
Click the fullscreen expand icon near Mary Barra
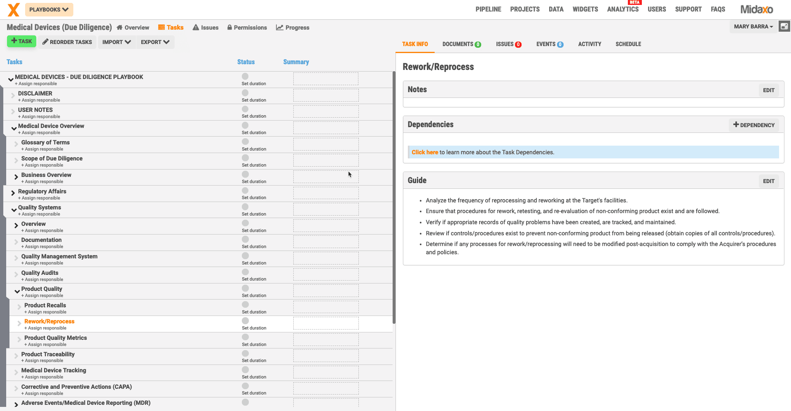[784, 26]
